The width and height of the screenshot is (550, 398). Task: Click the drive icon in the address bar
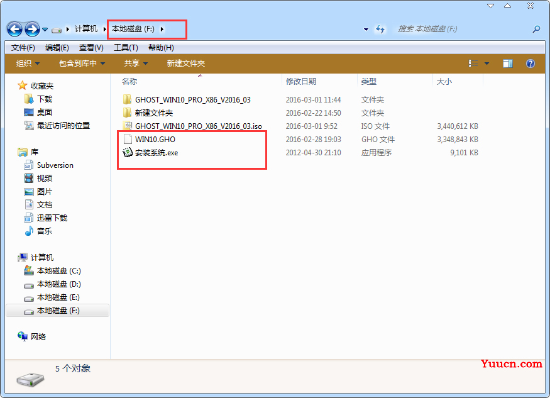coord(57,30)
